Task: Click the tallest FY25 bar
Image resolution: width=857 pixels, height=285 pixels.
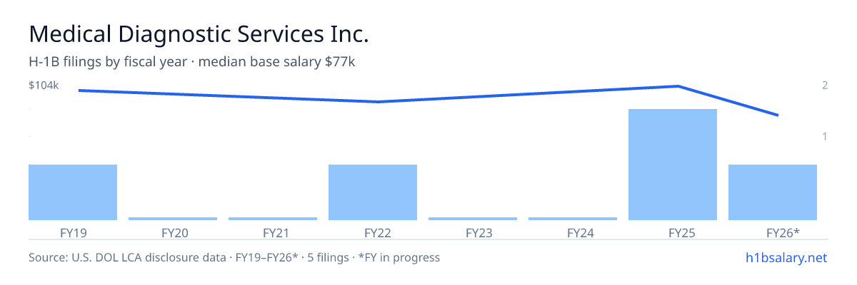Action: tap(673, 165)
